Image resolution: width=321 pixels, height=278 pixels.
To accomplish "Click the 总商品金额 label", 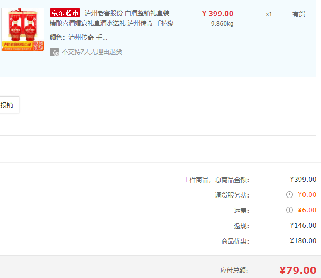I will (x=232, y=180).
